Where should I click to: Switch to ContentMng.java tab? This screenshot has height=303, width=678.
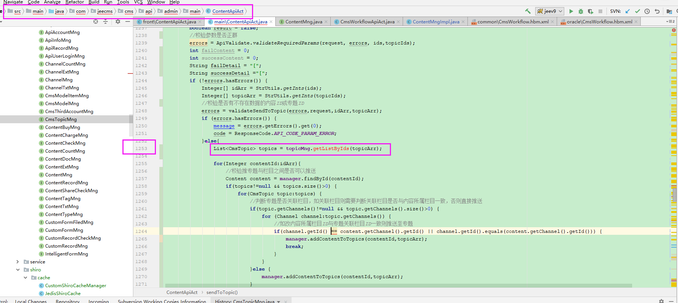tap(303, 22)
